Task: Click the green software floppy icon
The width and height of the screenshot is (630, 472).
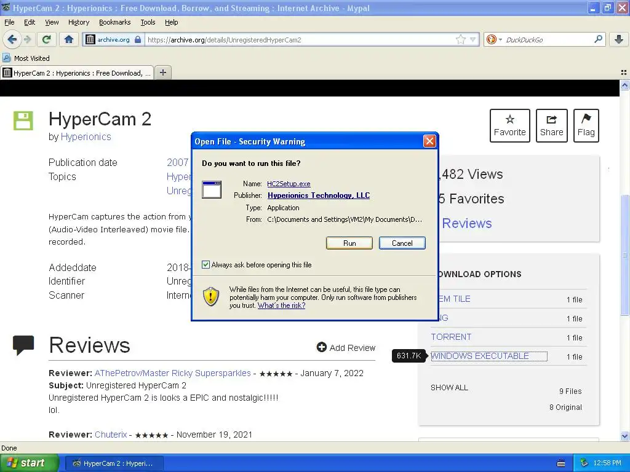Action: [23, 120]
